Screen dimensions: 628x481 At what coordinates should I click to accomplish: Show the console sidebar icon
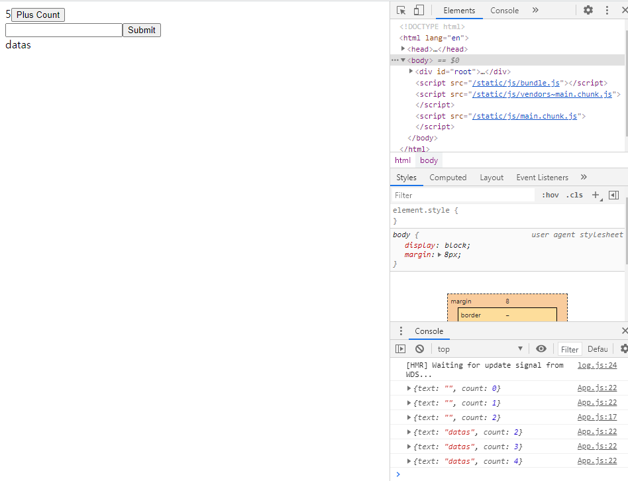401,349
